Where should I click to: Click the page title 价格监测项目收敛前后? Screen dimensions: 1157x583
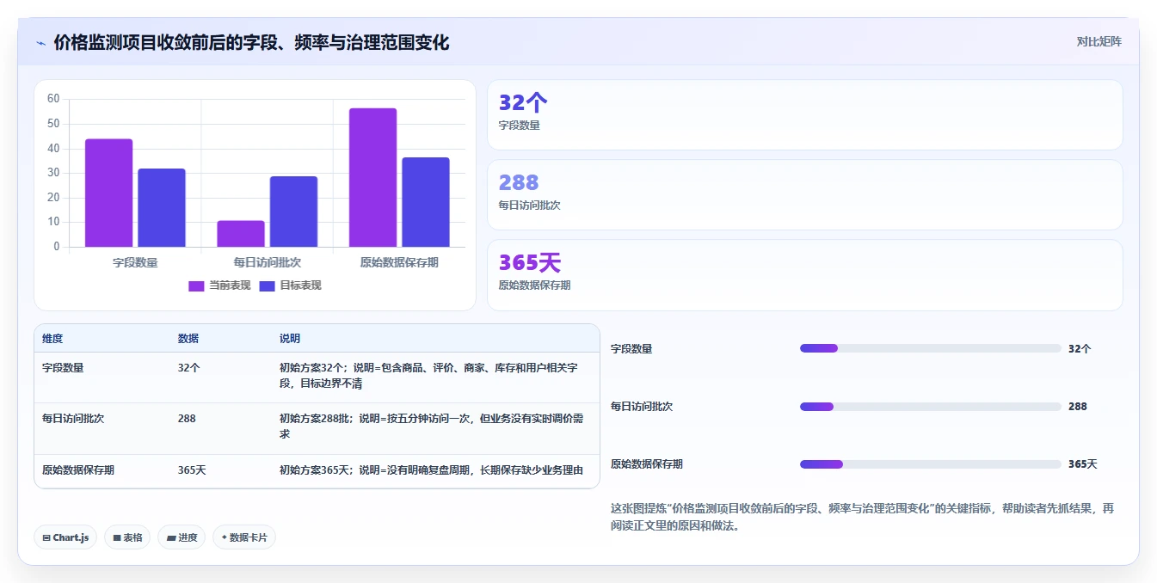251,42
